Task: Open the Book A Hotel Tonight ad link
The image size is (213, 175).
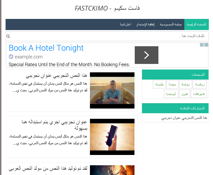Action: (x=46, y=48)
